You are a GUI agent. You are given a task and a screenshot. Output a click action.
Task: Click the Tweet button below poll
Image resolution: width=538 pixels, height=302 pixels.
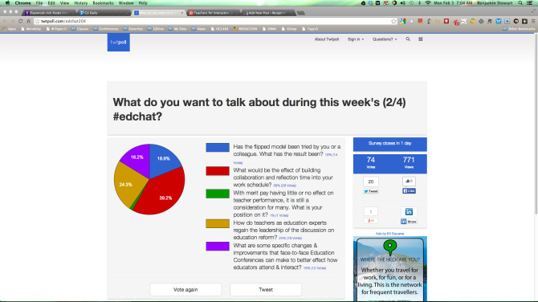[x=266, y=290]
